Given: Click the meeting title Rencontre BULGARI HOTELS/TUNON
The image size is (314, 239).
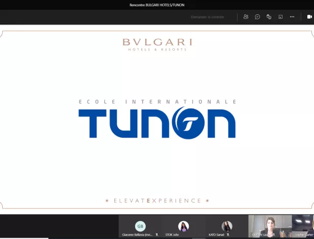Looking at the screenshot, I should pyautogui.click(x=157, y=5).
